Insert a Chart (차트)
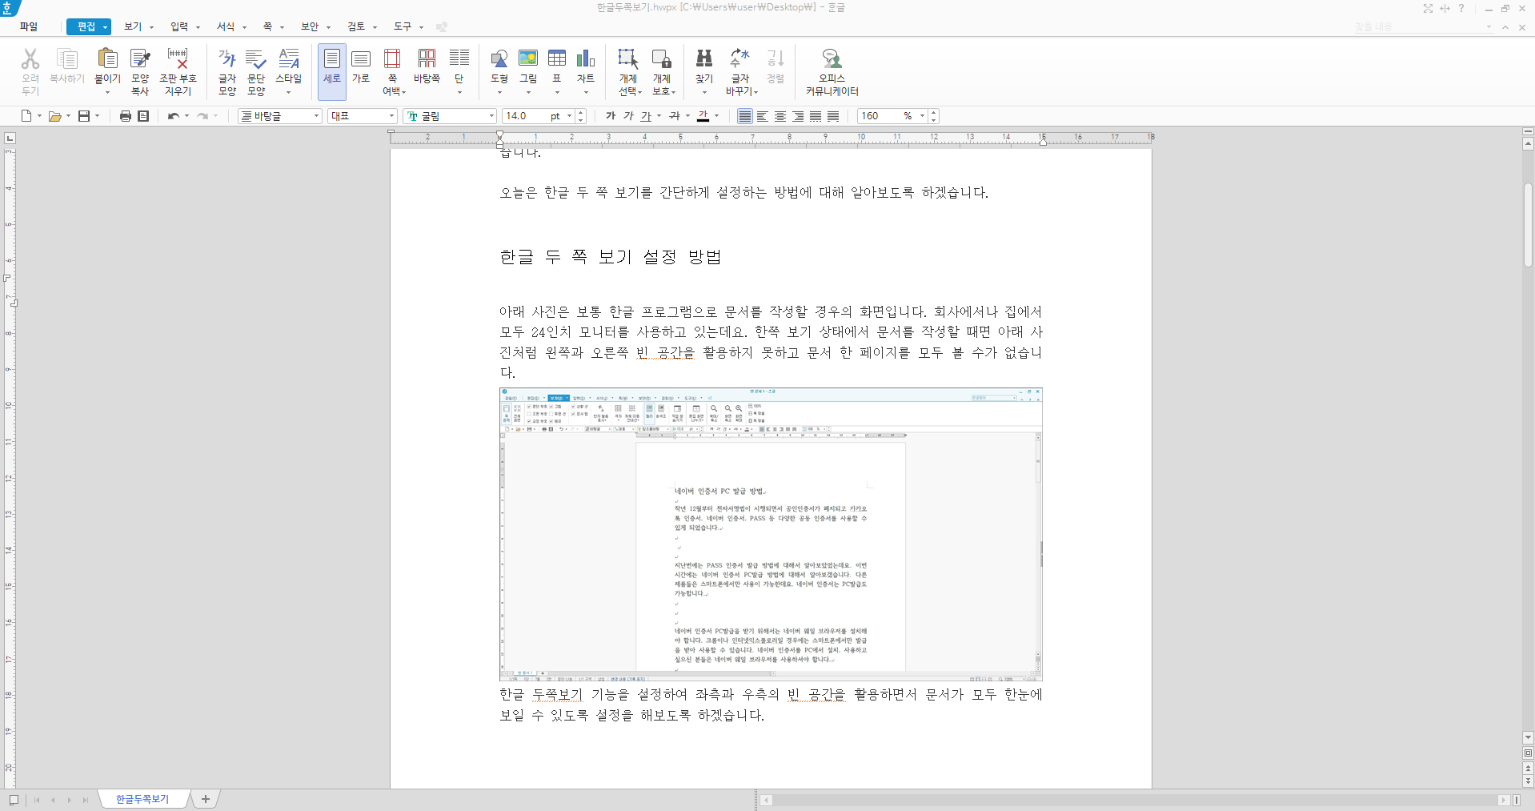Image resolution: width=1535 pixels, height=811 pixels. coord(586,59)
